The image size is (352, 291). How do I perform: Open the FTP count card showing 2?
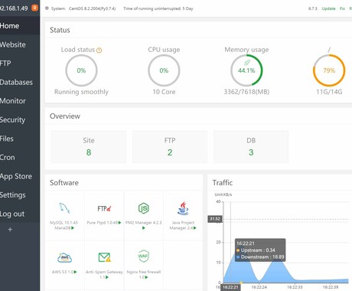[170, 147]
